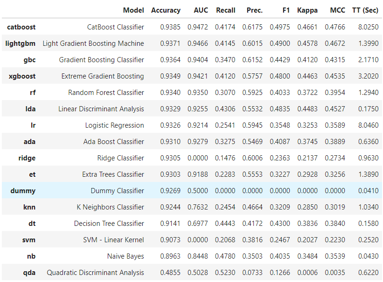Viewport: 383px width, 282px height.
Task: Click the Kappa column header
Action: (x=307, y=10)
